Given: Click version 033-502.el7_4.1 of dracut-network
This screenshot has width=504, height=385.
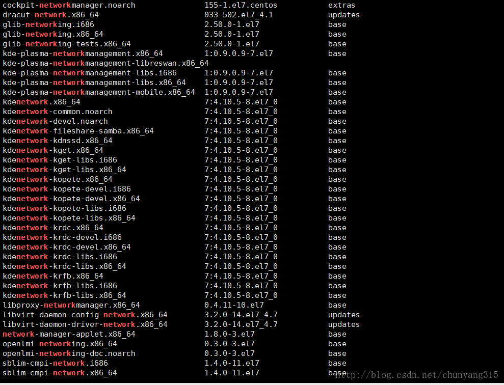Looking at the screenshot, I should (238, 15).
